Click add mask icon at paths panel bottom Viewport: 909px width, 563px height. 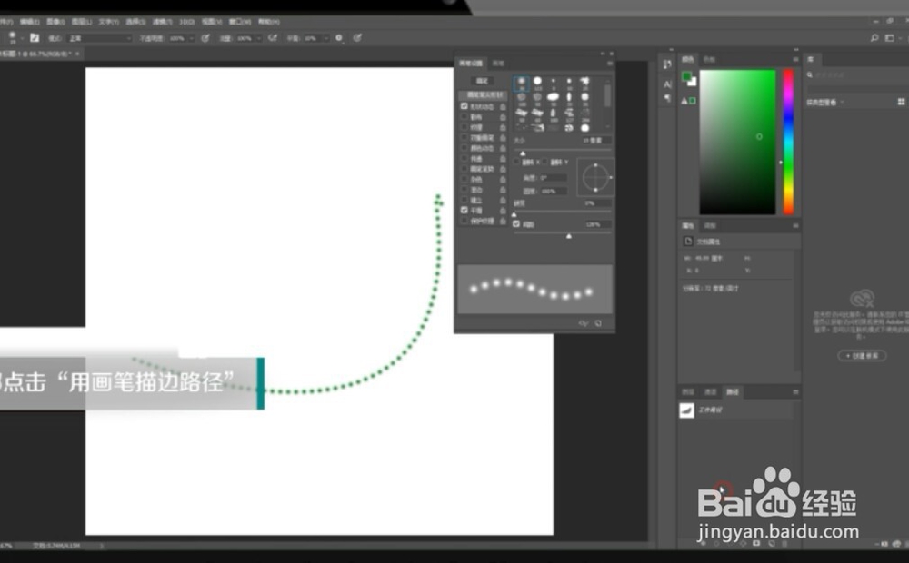tap(756, 543)
